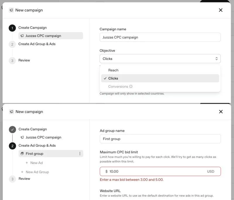Click the step 3 Review circle in the lower dialog
The image size is (234, 200).
(x=12, y=179)
